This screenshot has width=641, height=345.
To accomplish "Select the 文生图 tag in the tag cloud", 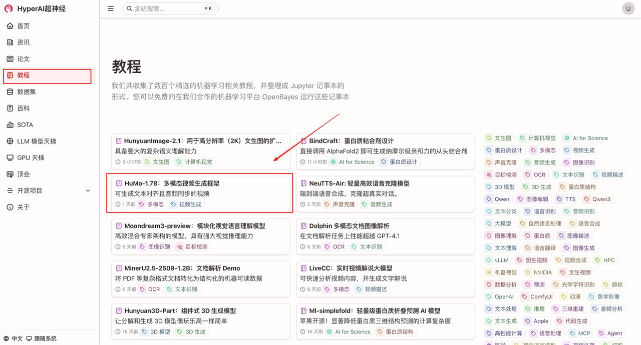I will click(x=499, y=138).
